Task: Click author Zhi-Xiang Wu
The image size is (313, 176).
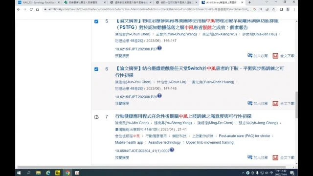Action: [220, 34]
